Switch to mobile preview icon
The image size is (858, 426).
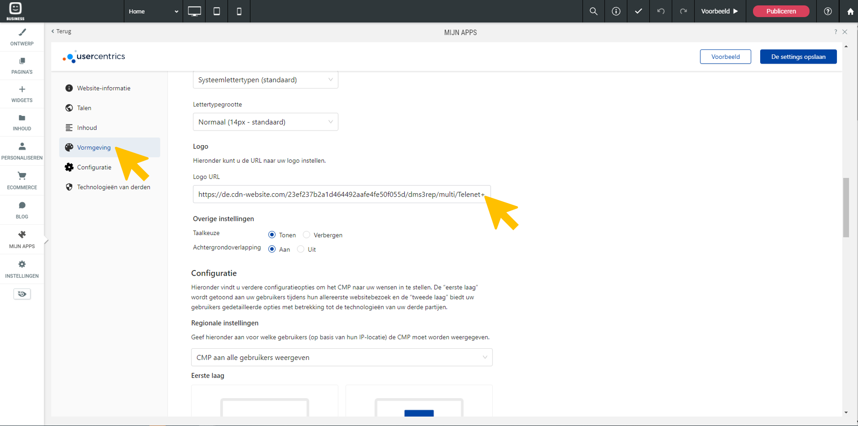239,11
